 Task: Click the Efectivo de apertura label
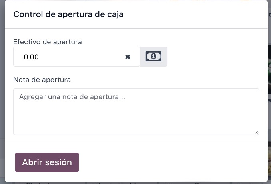pyautogui.click(x=48, y=42)
